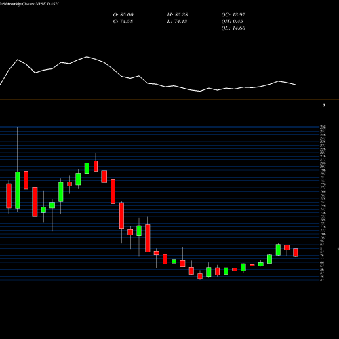Click the '201' price axis label
The height and width of the screenshot is (339, 339).
tap(323, 167)
